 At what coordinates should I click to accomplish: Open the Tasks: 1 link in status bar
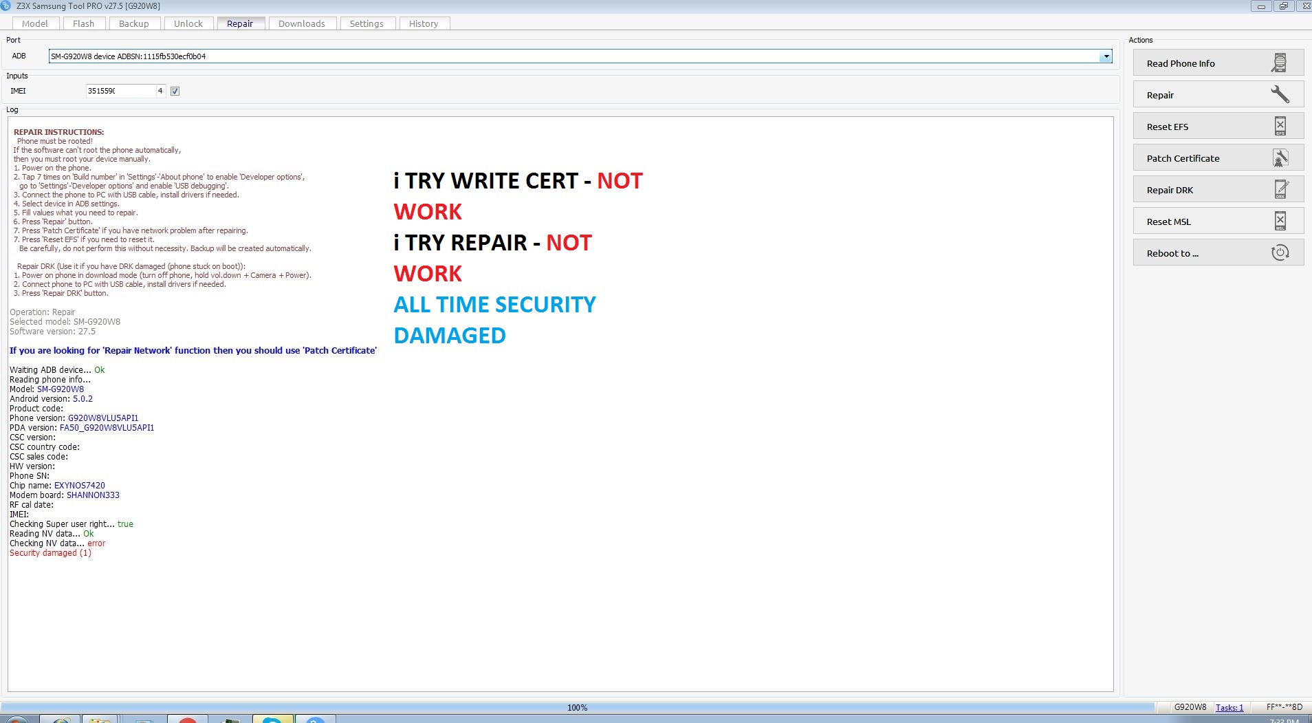pos(1229,707)
